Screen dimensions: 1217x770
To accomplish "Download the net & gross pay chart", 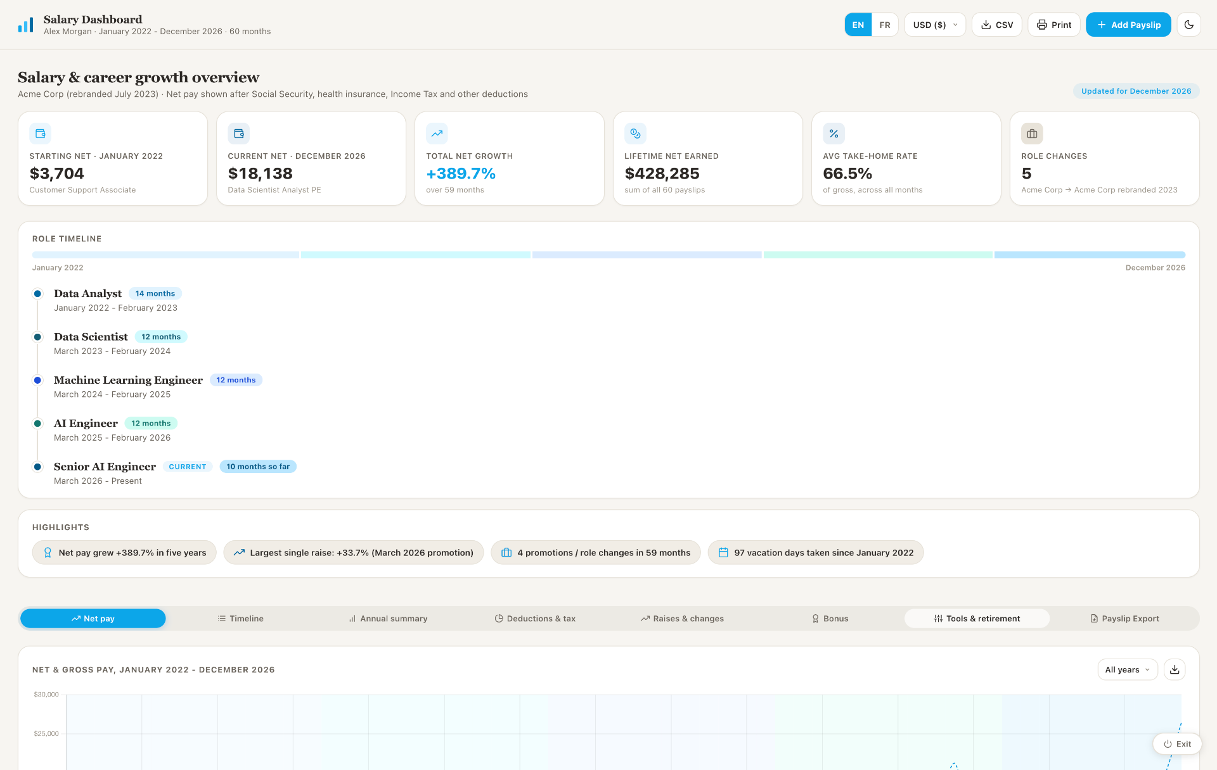I will tap(1175, 670).
